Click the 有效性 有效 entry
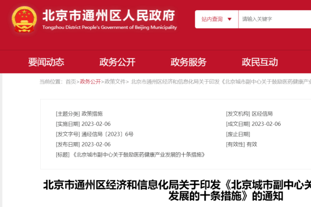This screenshot has height=207, width=311. tap(242, 144)
